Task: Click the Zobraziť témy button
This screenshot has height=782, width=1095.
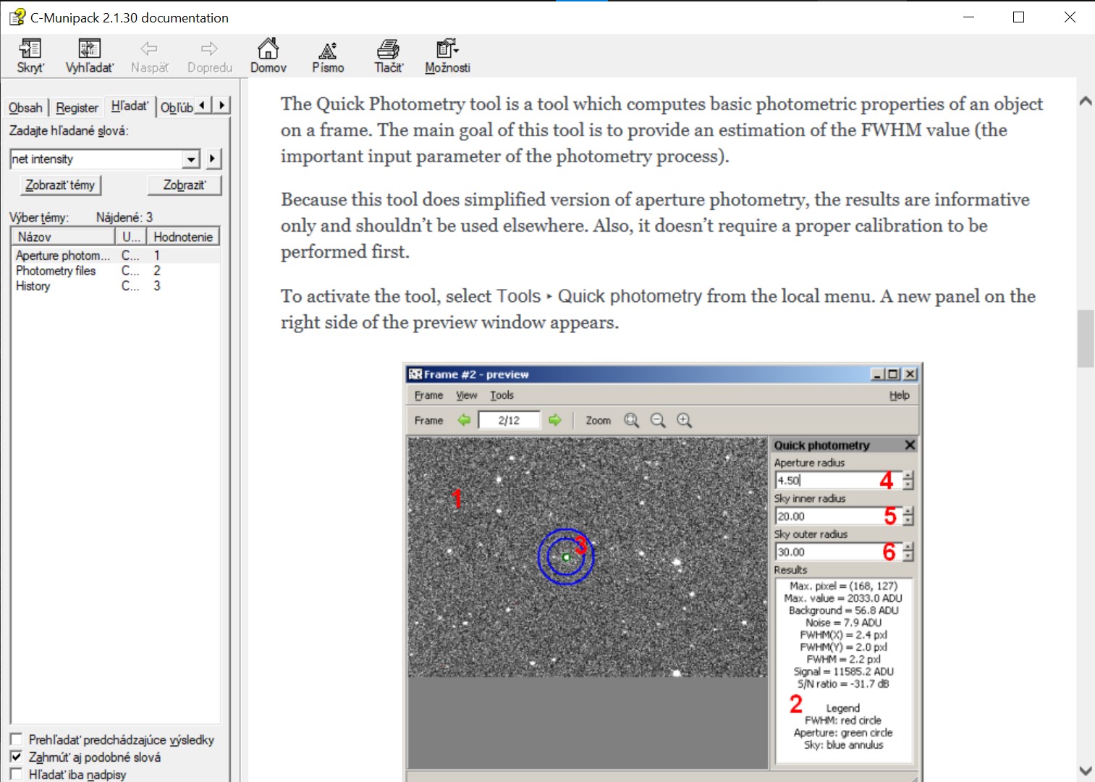Action: click(60, 185)
